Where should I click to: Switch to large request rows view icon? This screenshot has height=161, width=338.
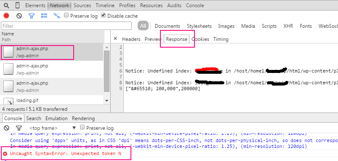coord(44,16)
